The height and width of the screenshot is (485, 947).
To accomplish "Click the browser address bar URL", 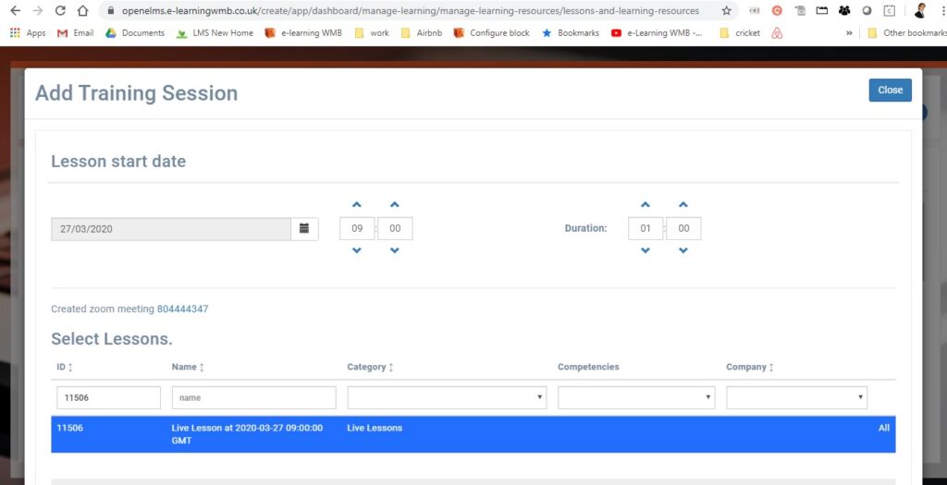I will [411, 11].
